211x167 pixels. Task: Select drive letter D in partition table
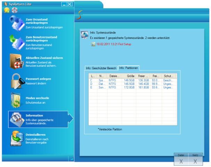(x=91, y=84)
